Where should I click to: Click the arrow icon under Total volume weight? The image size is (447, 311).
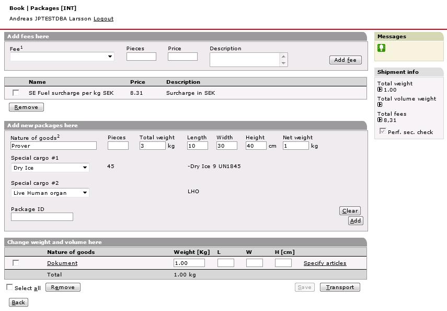pyautogui.click(x=380, y=105)
